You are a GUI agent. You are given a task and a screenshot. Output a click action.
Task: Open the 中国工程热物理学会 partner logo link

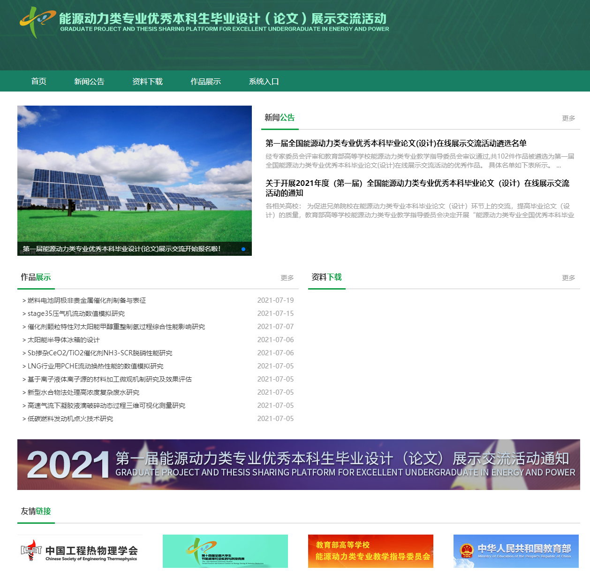[x=80, y=552]
